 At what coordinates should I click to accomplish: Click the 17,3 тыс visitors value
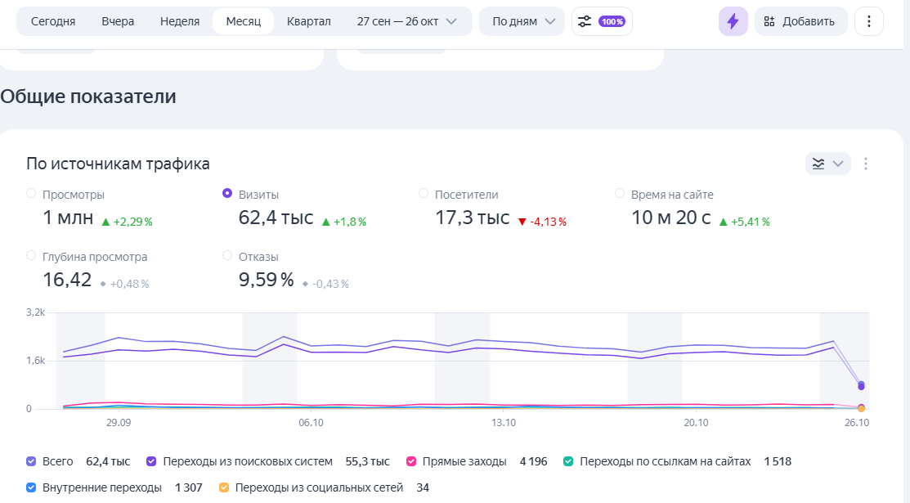pyautogui.click(x=473, y=218)
